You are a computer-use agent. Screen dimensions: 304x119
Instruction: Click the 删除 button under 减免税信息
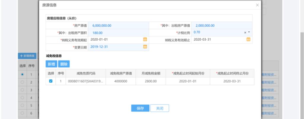(x=64, y=64)
